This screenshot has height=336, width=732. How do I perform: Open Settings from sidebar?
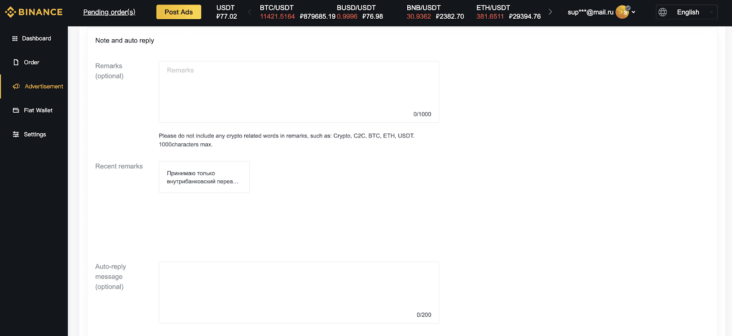click(x=34, y=135)
